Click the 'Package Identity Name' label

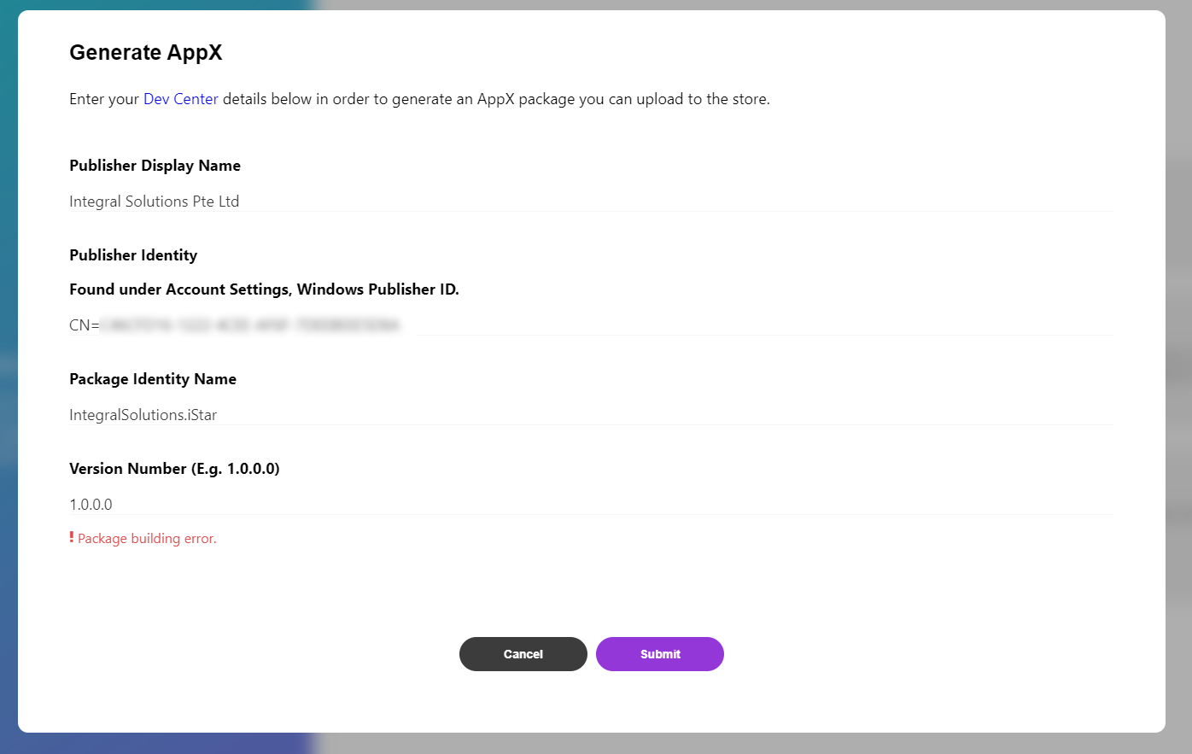coord(153,379)
